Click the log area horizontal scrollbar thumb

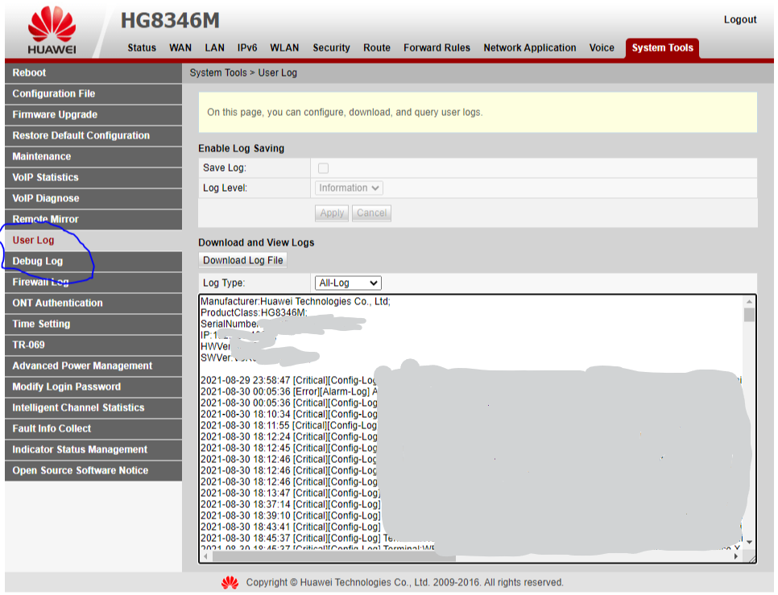tap(334, 557)
